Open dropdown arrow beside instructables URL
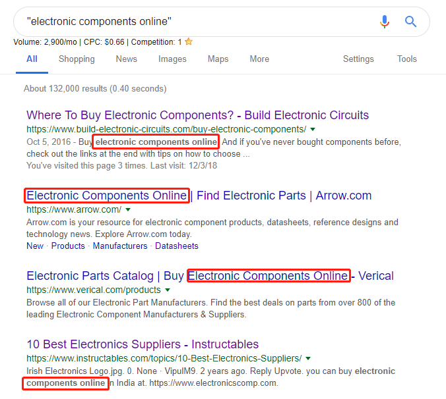Screen dimensions: 446x399 308,359
